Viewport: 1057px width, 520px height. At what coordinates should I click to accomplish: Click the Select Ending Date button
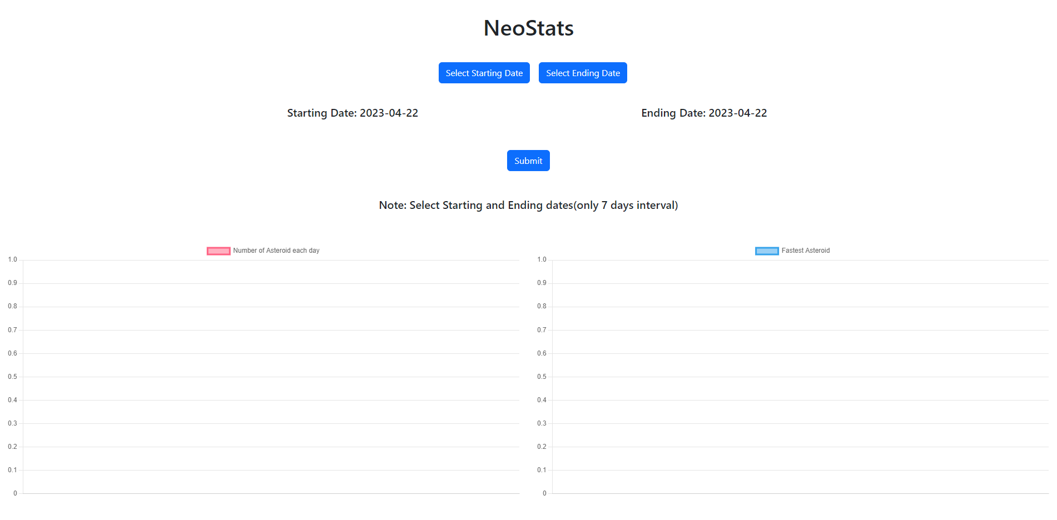click(x=582, y=73)
